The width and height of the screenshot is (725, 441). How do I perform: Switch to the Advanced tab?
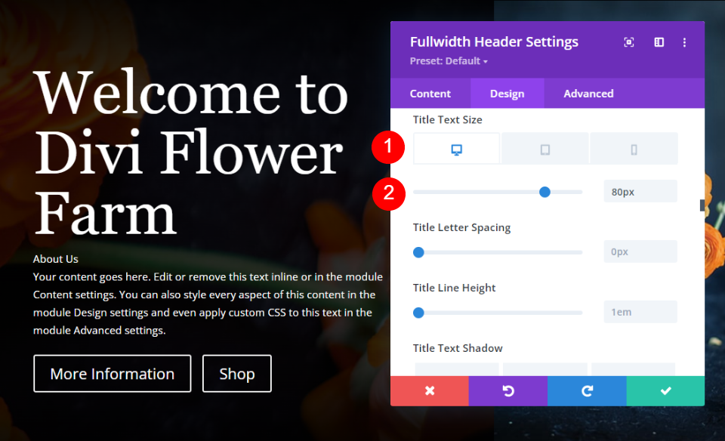[x=588, y=94]
